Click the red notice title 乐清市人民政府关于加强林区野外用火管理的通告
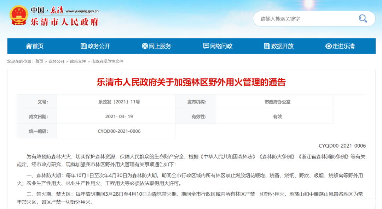 (191, 82)
